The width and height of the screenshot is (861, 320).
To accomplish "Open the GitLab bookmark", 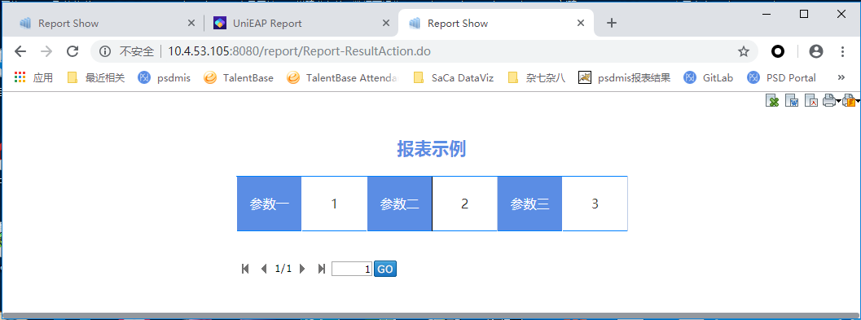I will [x=709, y=78].
